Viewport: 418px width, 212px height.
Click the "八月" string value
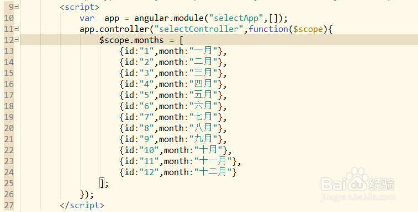[203, 128]
